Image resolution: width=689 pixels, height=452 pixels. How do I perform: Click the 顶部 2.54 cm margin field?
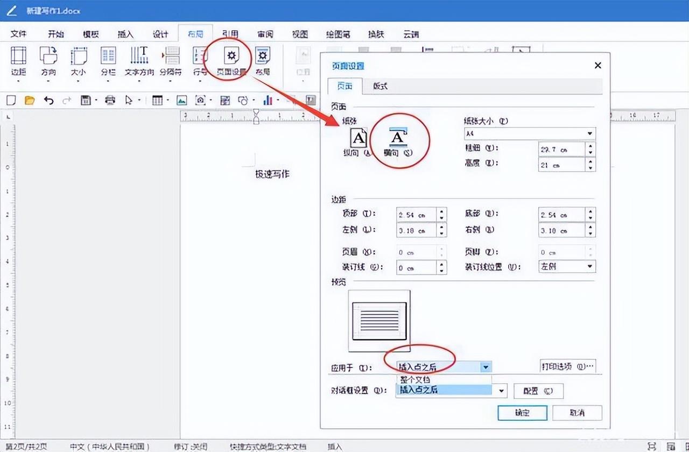point(416,215)
